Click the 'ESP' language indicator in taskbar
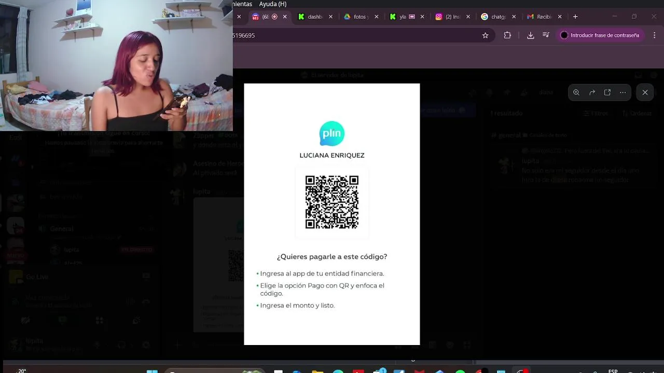Screen dimensions: 664x373 click(x=613, y=370)
